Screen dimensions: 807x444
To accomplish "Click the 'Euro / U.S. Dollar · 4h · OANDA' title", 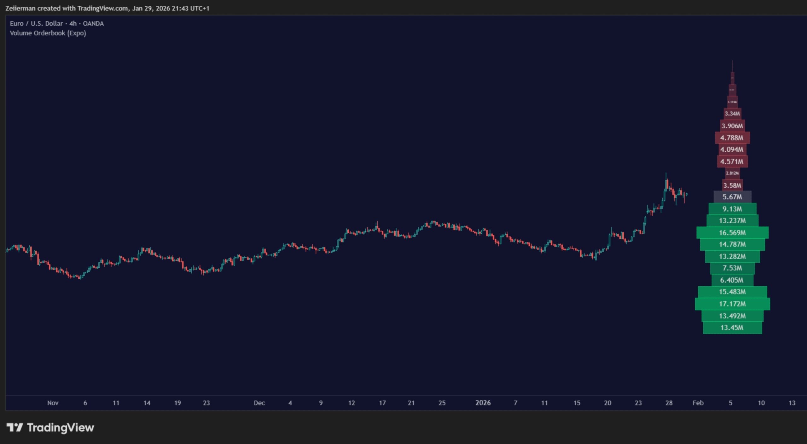I will click(x=57, y=23).
